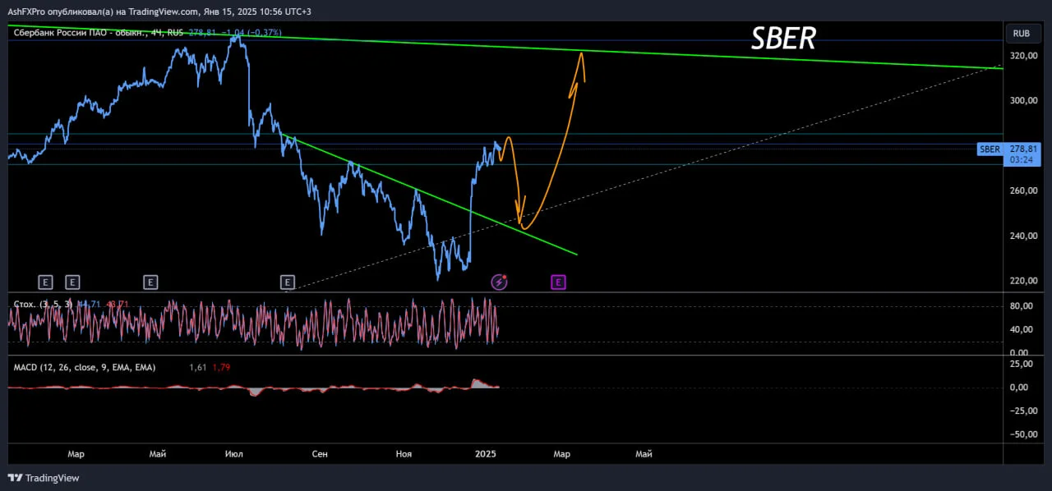Click the 320,00 price axis label

pos(1023,57)
